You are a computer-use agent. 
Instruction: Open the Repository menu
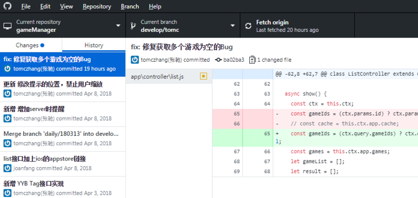pyautogui.click(x=97, y=6)
